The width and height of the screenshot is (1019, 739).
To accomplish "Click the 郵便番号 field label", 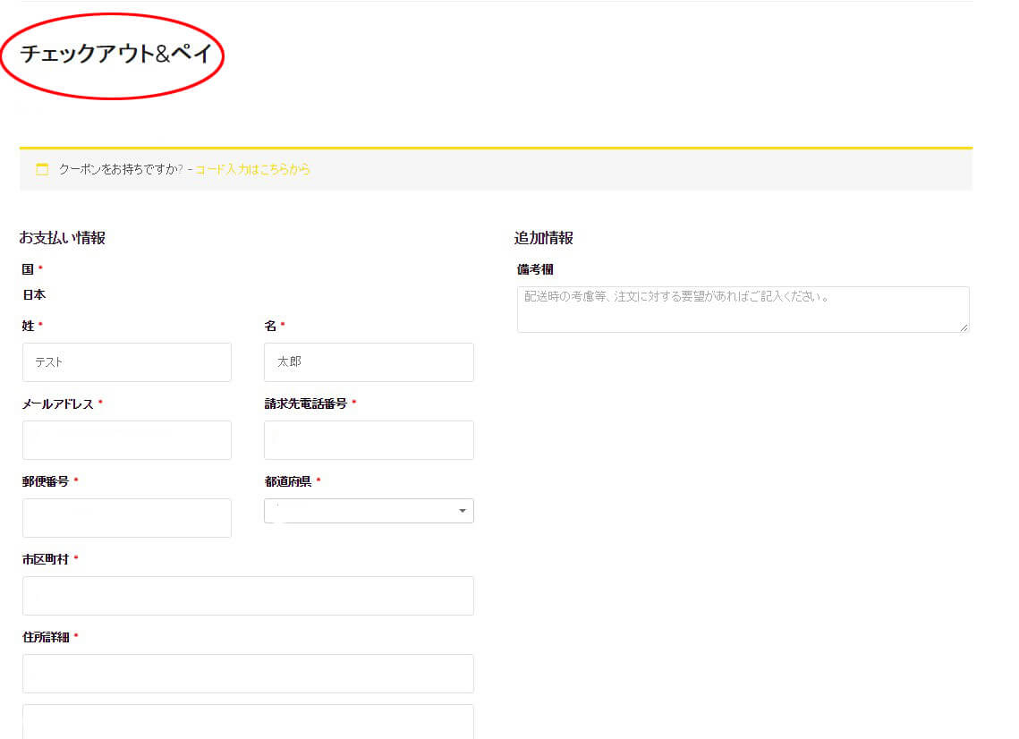I will [x=46, y=481].
